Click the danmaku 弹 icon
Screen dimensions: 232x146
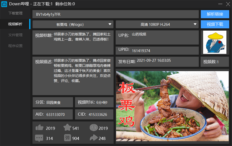click(67, 138)
